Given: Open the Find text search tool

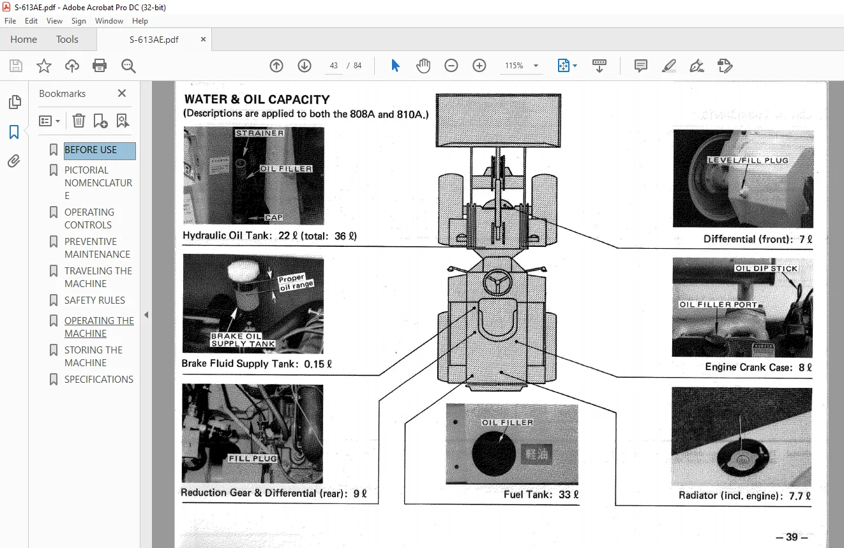Looking at the screenshot, I should [x=128, y=66].
